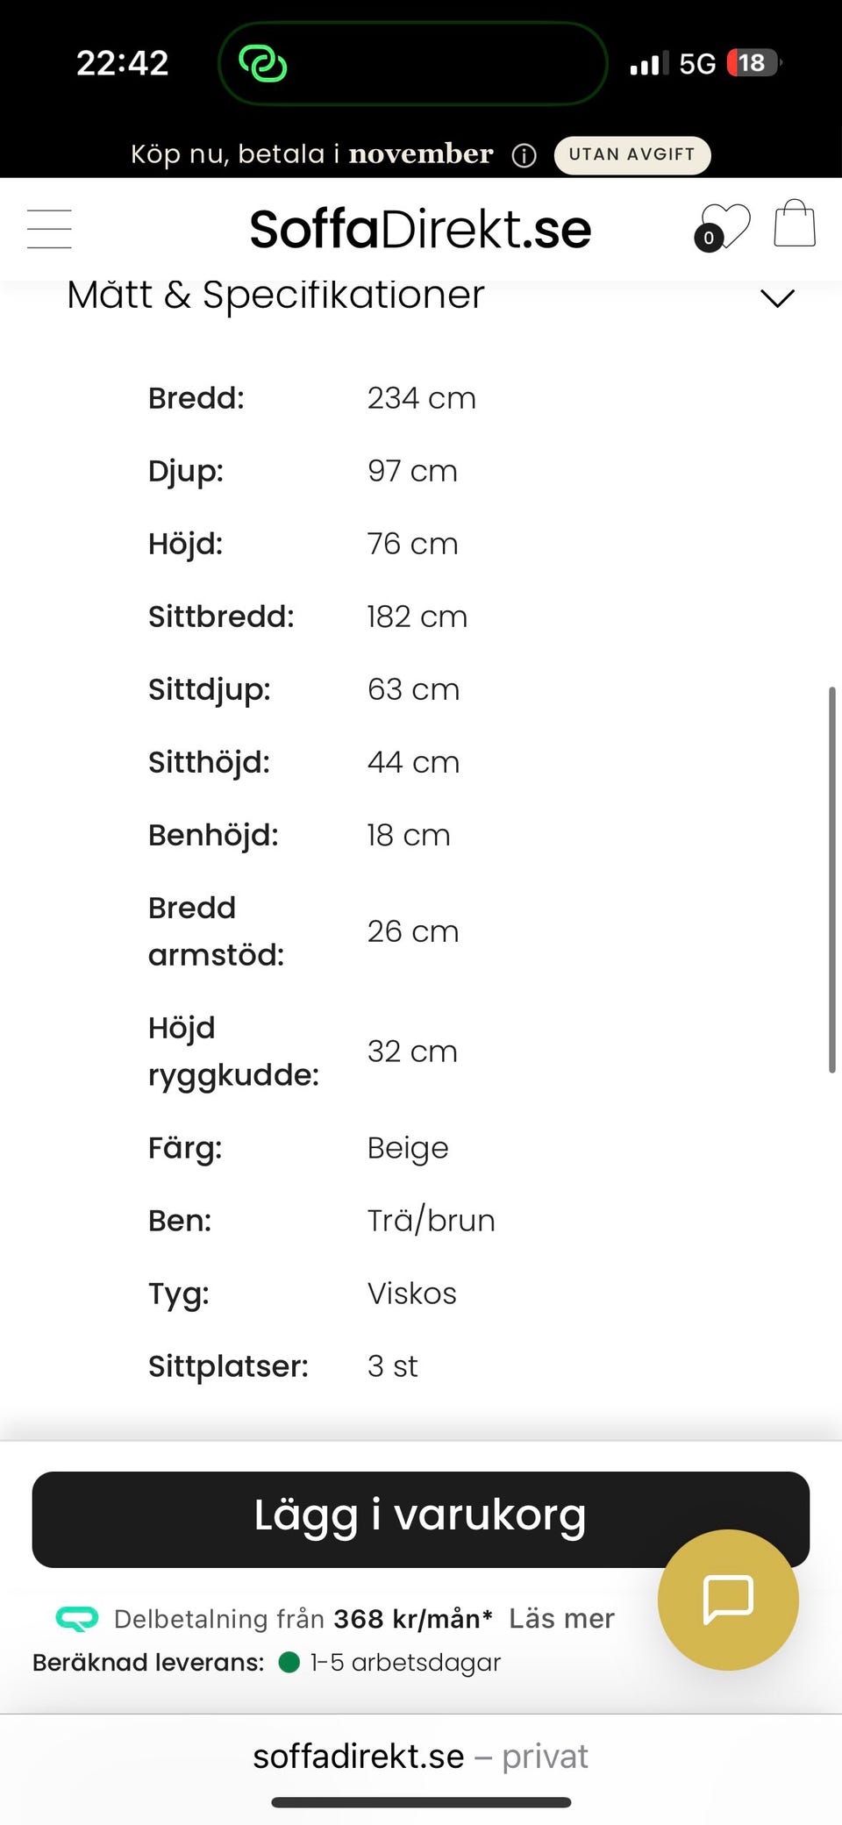Open the yellow chat bubble
The image size is (842, 1825).
coord(728,1600)
